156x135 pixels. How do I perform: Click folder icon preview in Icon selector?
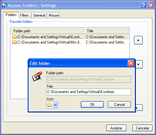tap(50, 105)
